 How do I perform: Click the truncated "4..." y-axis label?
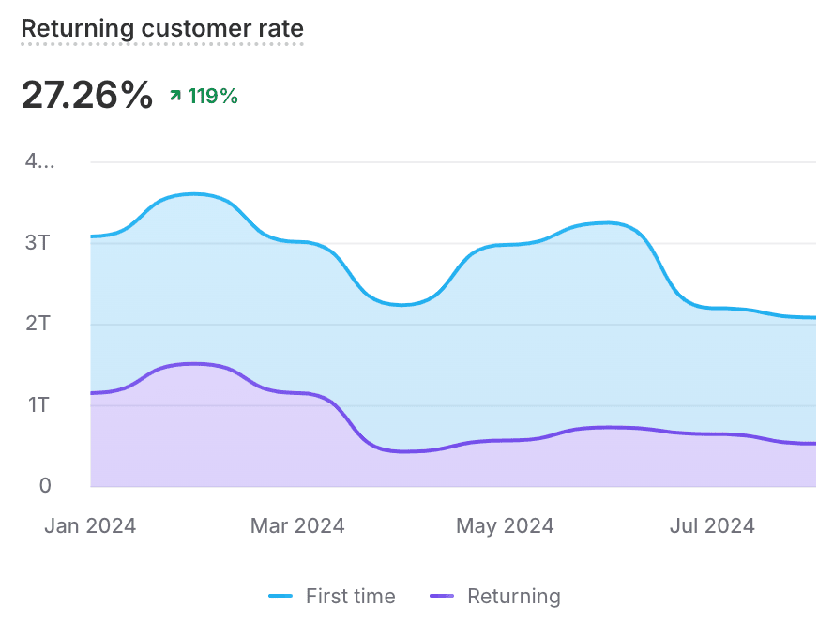click(40, 161)
